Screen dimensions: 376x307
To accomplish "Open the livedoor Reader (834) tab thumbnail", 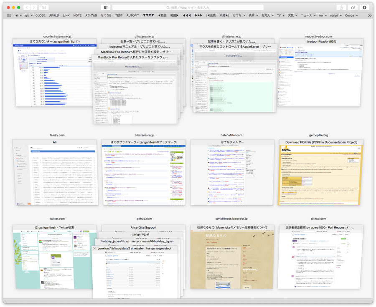I will coord(321,73).
